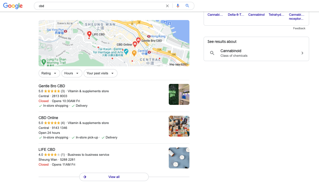Viewport: 319px width, 190px height.
Task: Open the Google logo homepage link
Action: [13, 6]
